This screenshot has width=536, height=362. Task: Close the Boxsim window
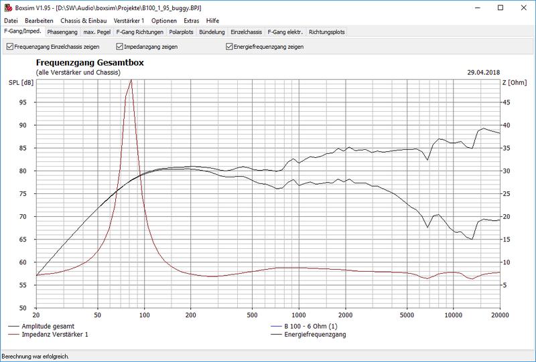click(x=524, y=7)
